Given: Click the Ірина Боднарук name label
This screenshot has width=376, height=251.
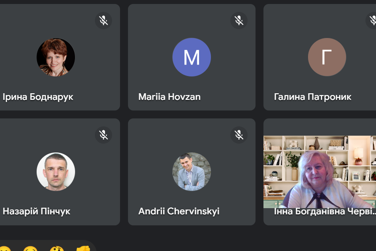Looking at the screenshot, I should pyautogui.click(x=38, y=97).
